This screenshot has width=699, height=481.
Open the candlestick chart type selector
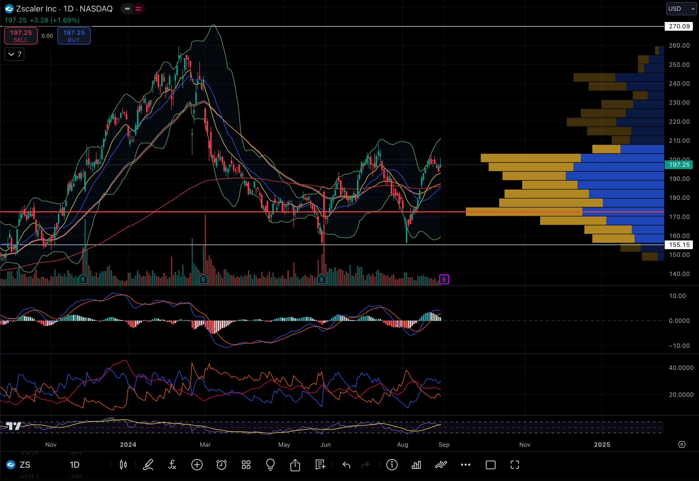coord(123,465)
